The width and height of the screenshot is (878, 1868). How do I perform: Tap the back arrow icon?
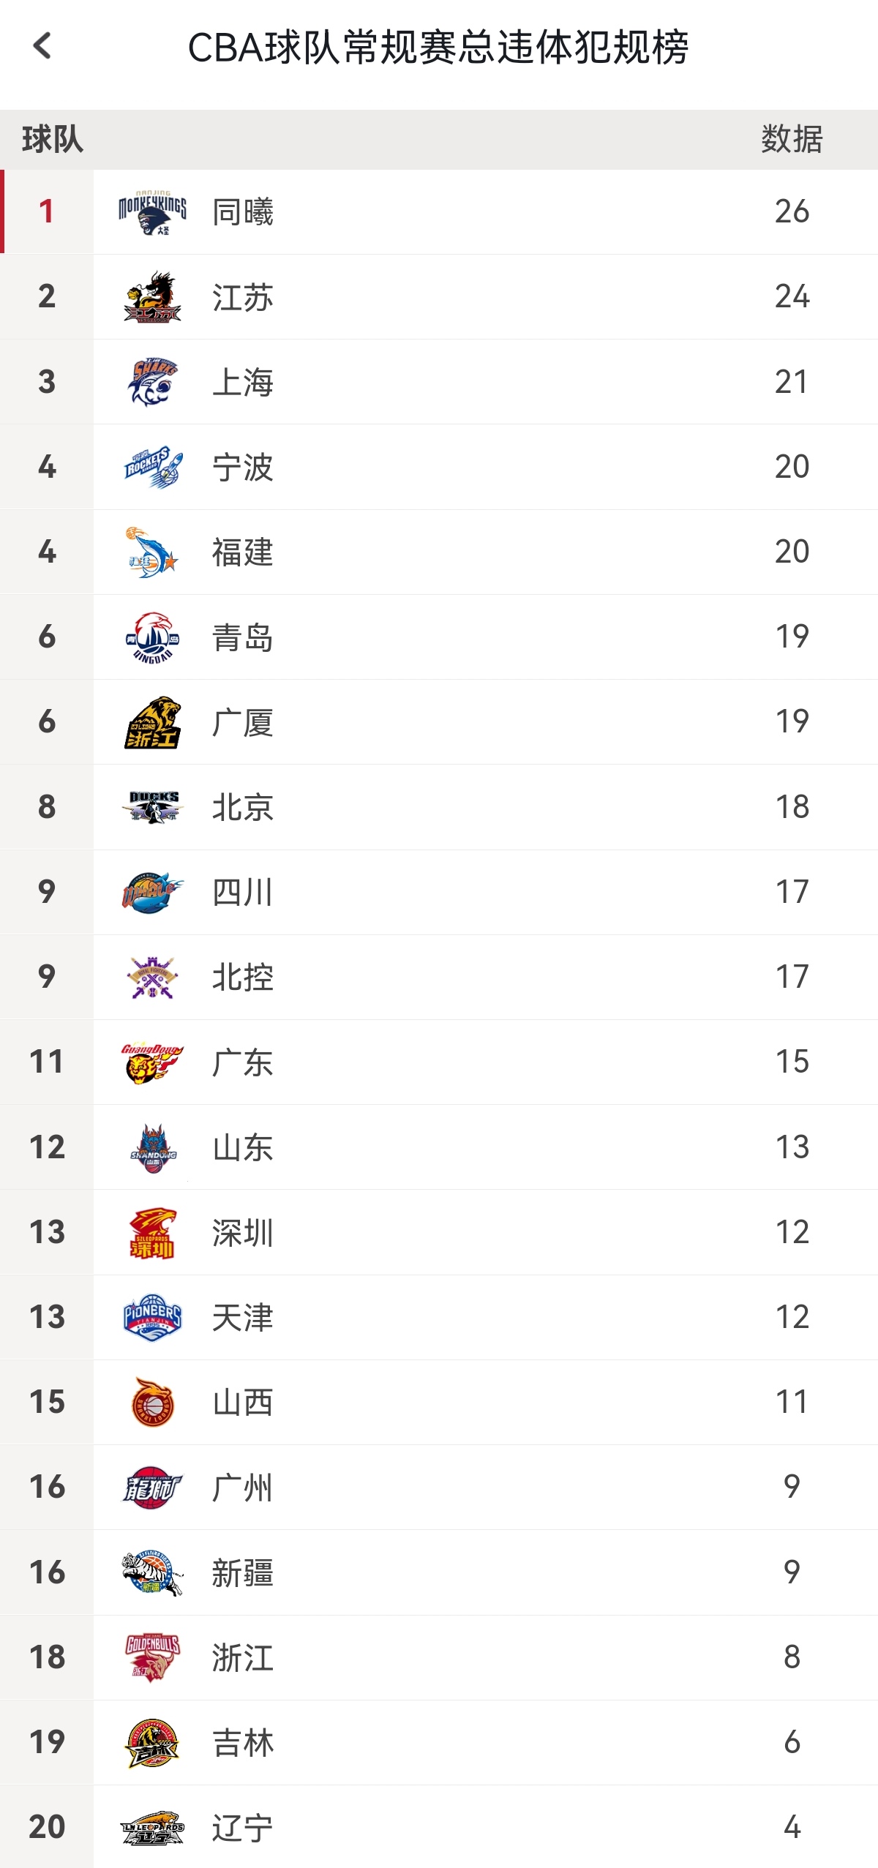[42, 46]
